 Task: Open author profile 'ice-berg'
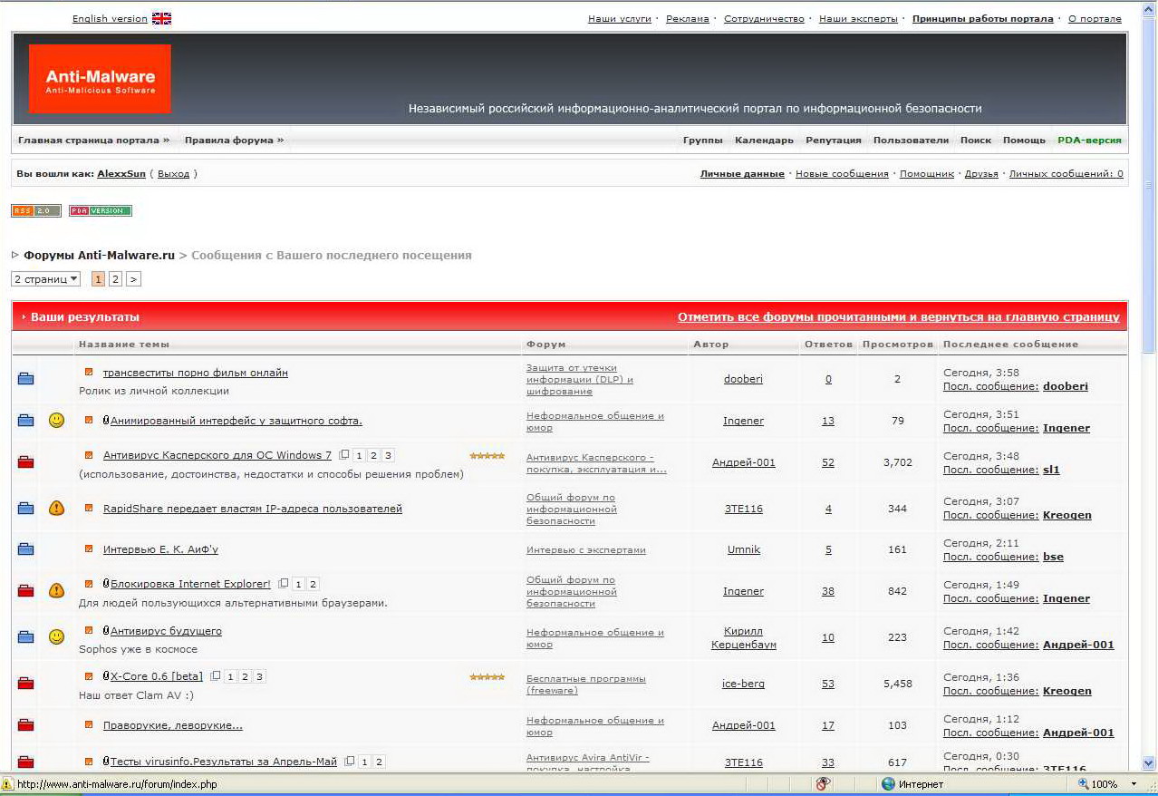(x=743, y=684)
